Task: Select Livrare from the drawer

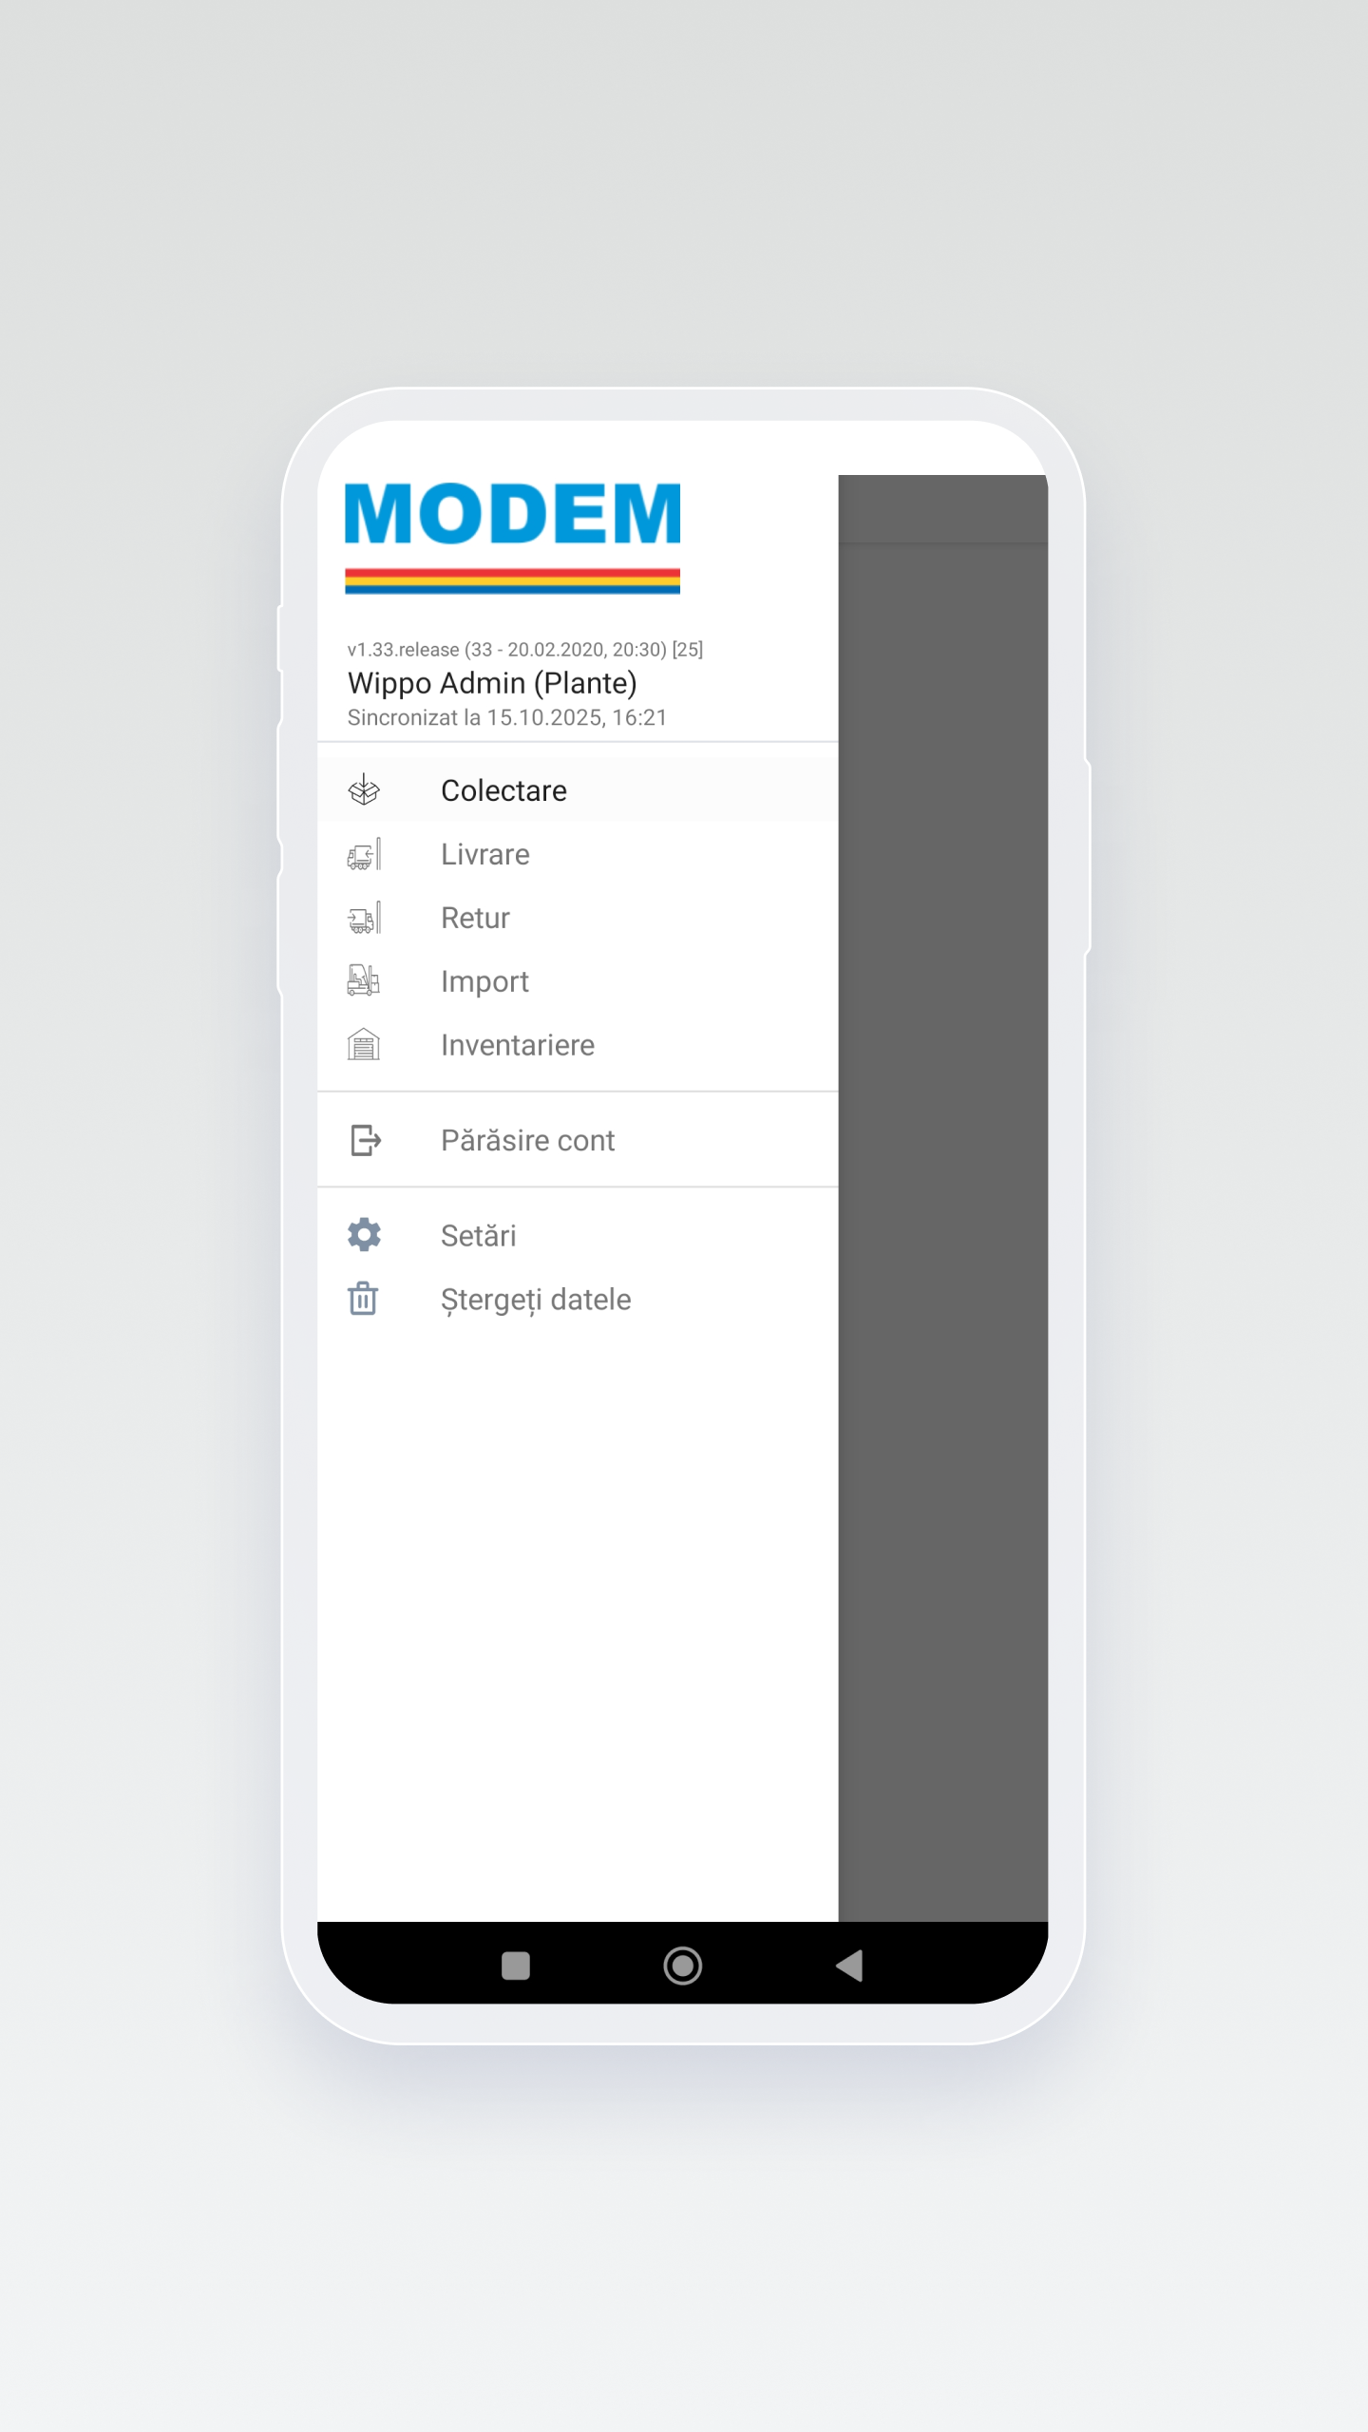Action: (484, 854)
